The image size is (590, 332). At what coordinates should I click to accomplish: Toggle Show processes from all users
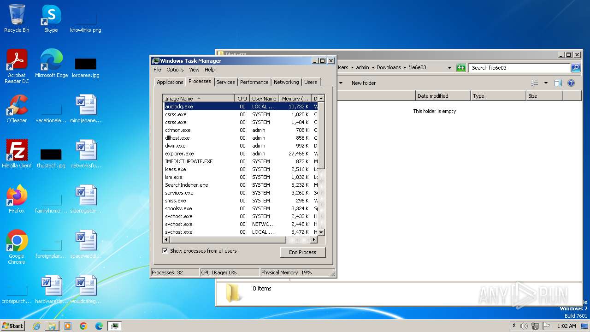coord(165,251)
